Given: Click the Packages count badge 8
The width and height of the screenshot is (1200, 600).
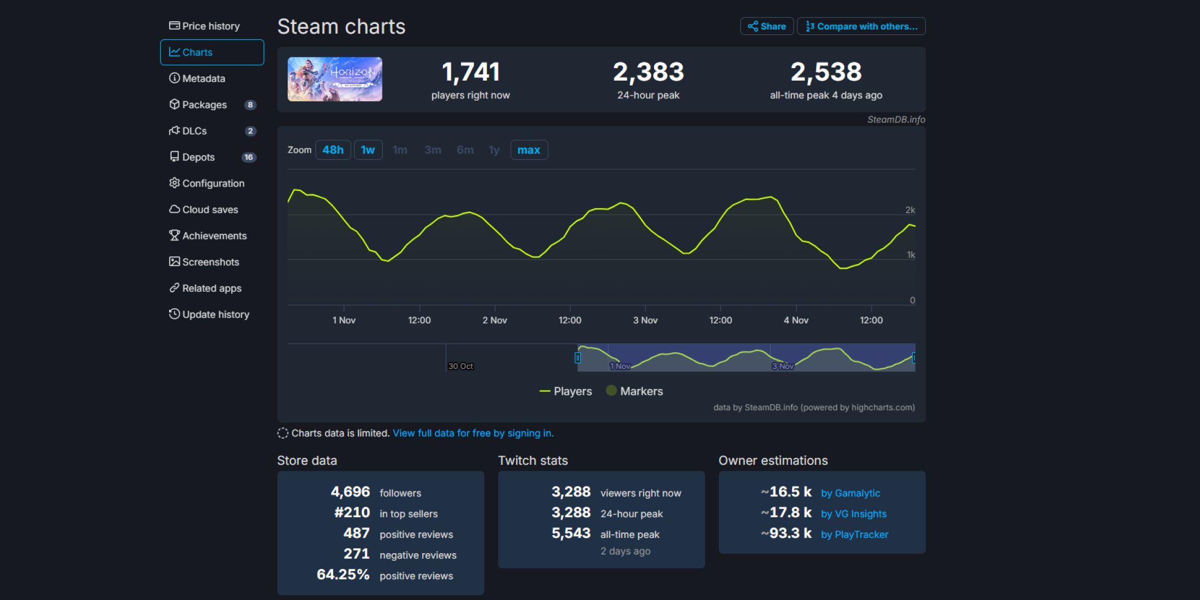Looking at the screenshot, I should (250, 105).
